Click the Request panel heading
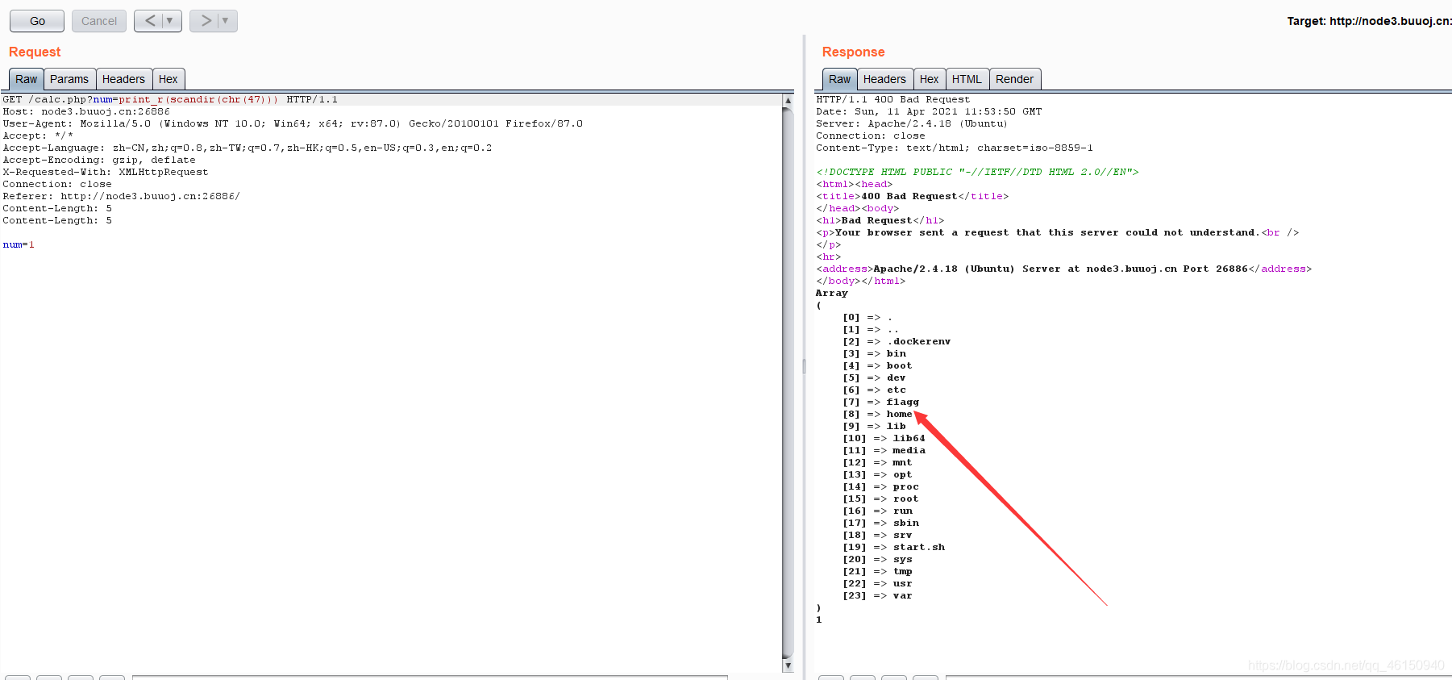 pyautogui.click(x=35, y=52)
